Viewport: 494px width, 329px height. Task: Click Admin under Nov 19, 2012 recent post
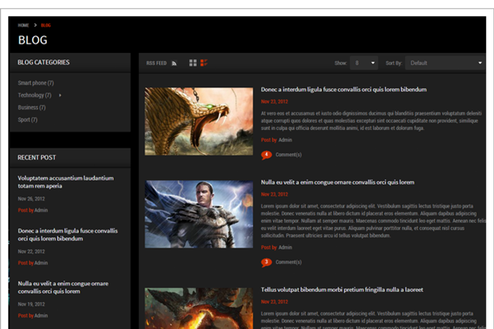coord(41,316)
